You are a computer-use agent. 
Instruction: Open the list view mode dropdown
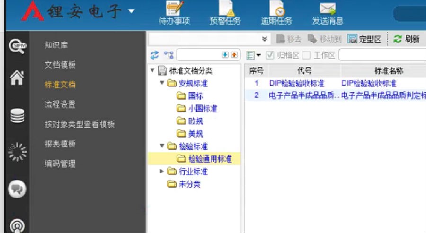[x=254, y=55]
